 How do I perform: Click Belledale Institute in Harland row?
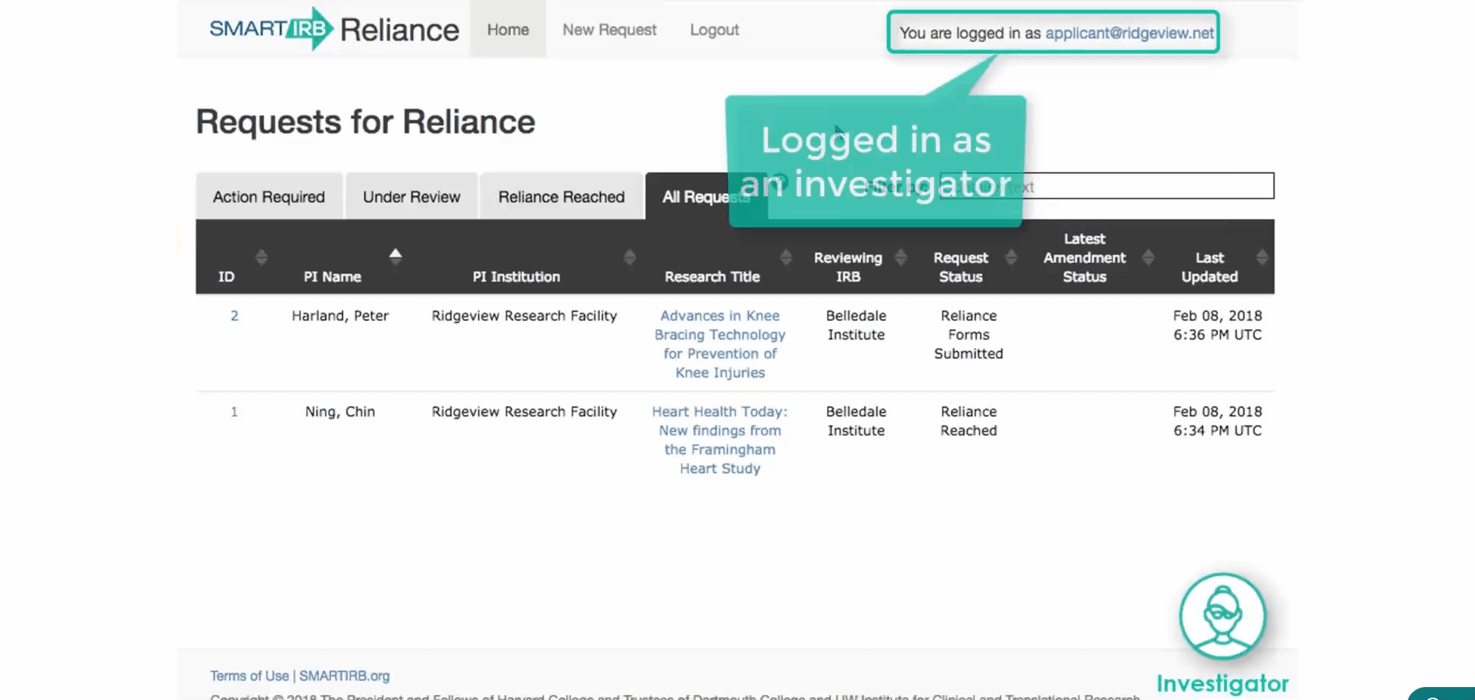pos(856,325)
